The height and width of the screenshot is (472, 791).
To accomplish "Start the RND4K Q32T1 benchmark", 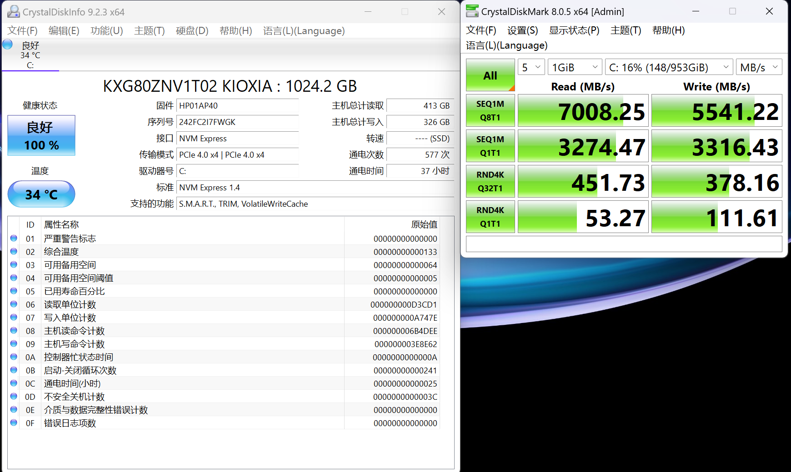I will [x=491, y=181].
